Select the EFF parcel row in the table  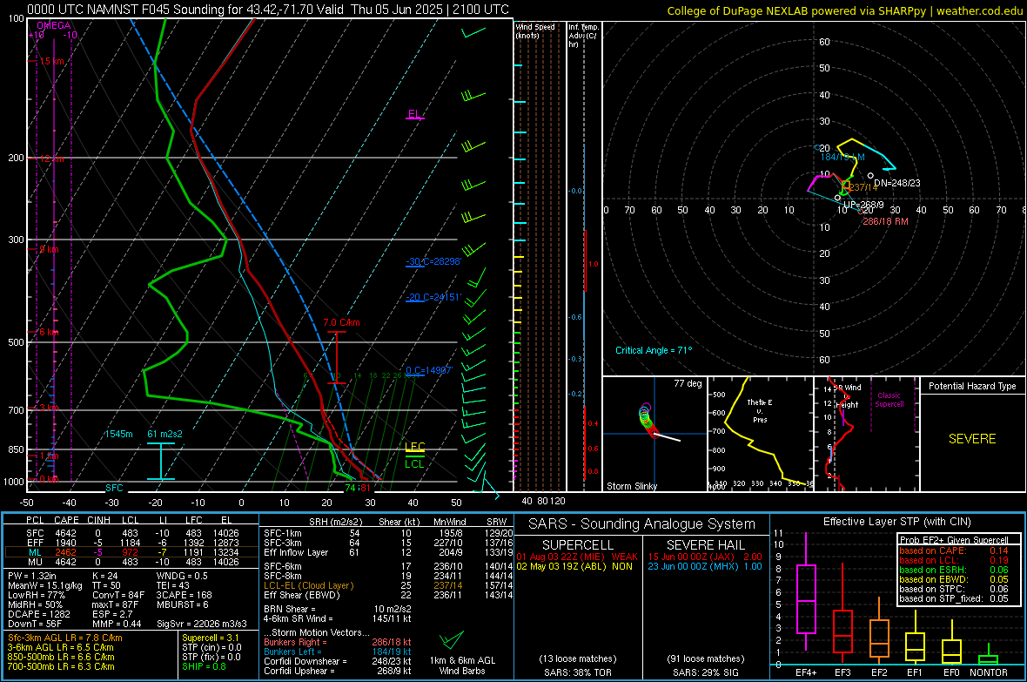pyautogui.click(x=131, y=543)
